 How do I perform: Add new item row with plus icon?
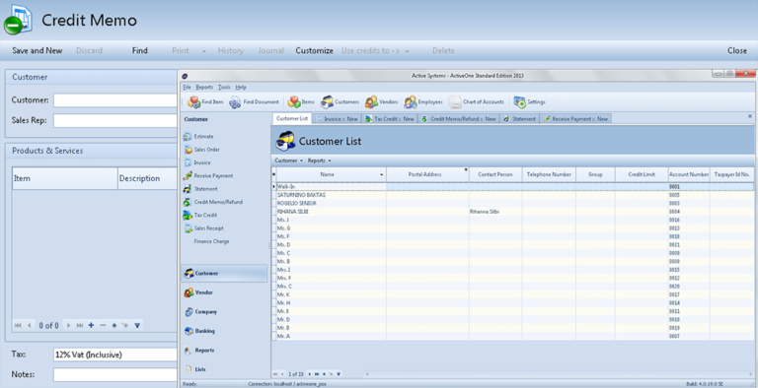(91, 325)
